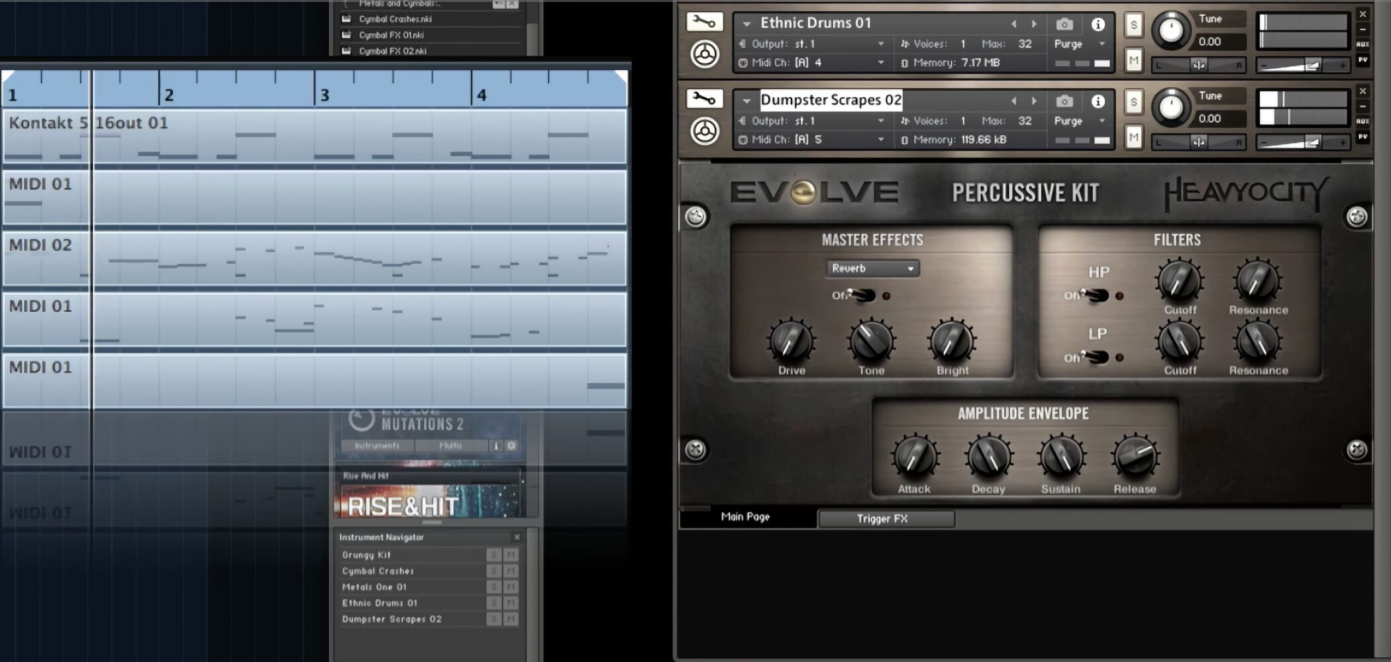Click camera snapshot icon on Dumpster Scrapes 02
This screenshot has height=662, width=1391.
[1064, 101]
